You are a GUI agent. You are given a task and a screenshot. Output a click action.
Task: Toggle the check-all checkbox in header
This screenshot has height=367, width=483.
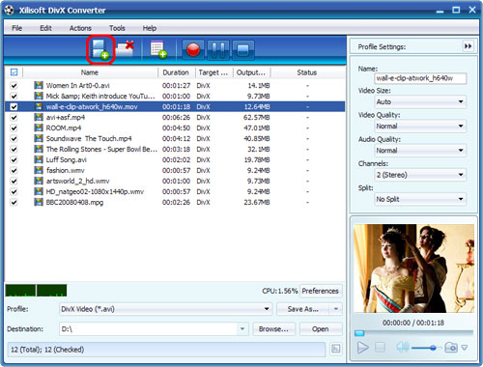(14, 72)
